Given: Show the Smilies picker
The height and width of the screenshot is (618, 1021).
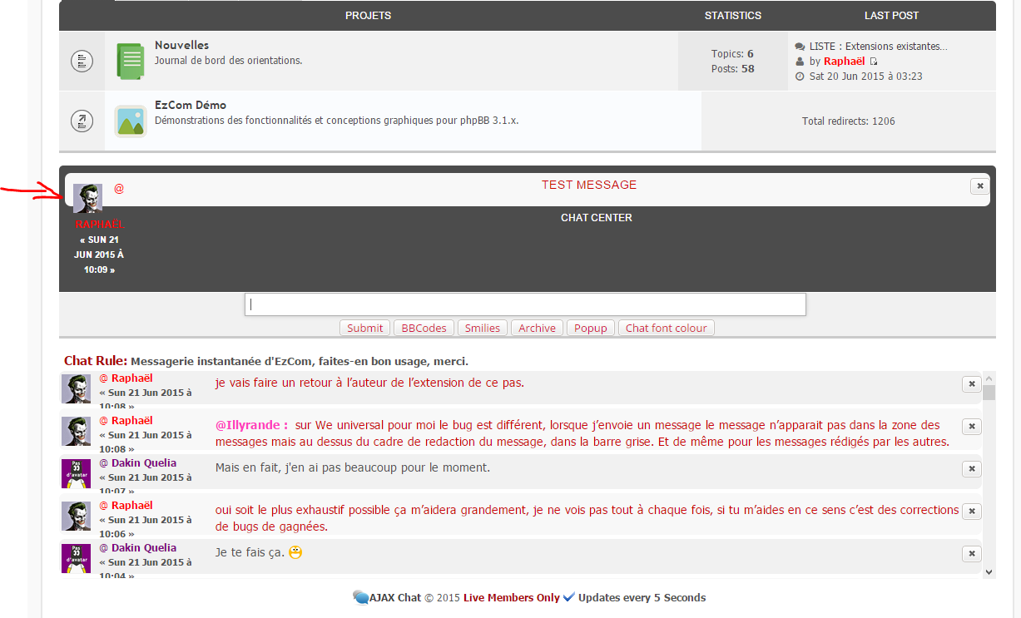Looking at the screenshot, I should 483,328.
